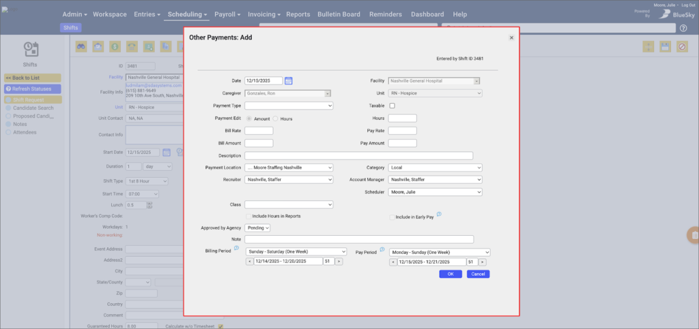Click the Cancel button
This screenshot has height=329, width=699.
pos(478,274)
